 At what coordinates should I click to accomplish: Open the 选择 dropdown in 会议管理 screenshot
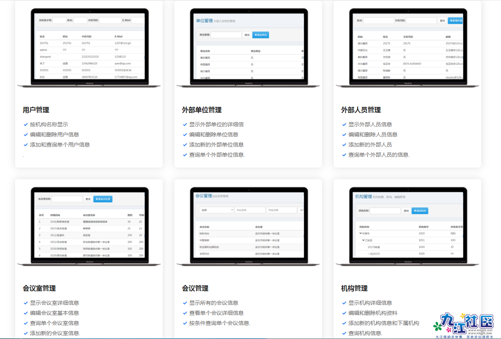[x=216, y=210]
